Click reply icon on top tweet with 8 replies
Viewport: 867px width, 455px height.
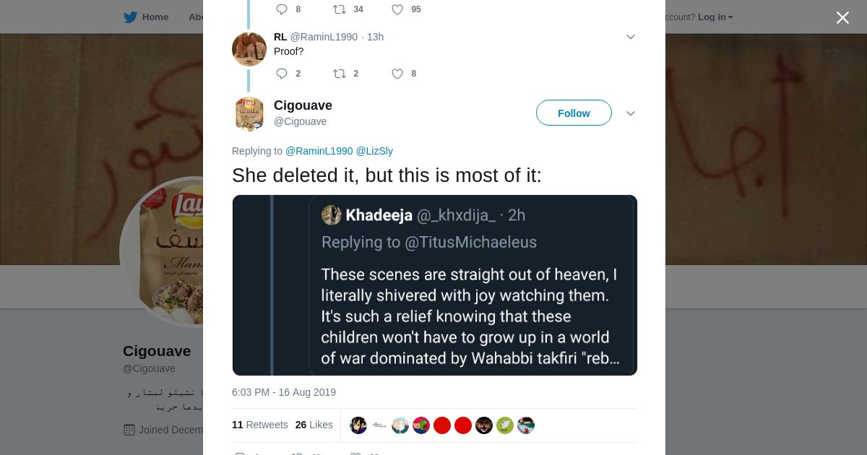click(x=282, y=9)
